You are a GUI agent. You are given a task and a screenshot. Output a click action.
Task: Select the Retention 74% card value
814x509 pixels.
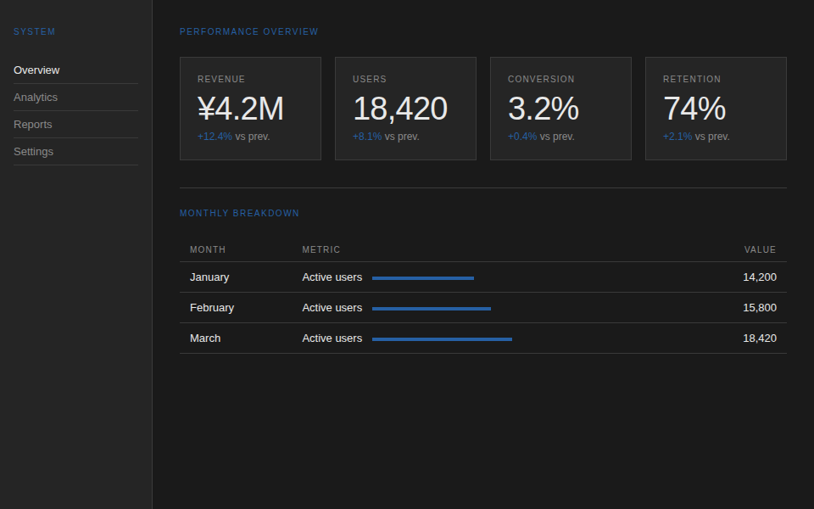694,109
